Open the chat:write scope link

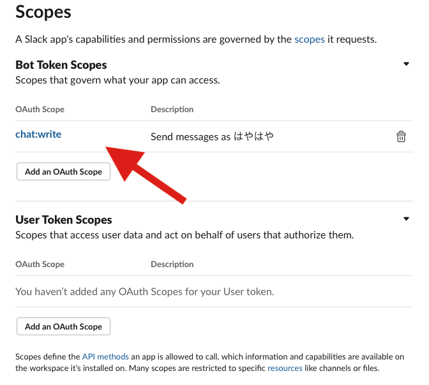(38, 134)
